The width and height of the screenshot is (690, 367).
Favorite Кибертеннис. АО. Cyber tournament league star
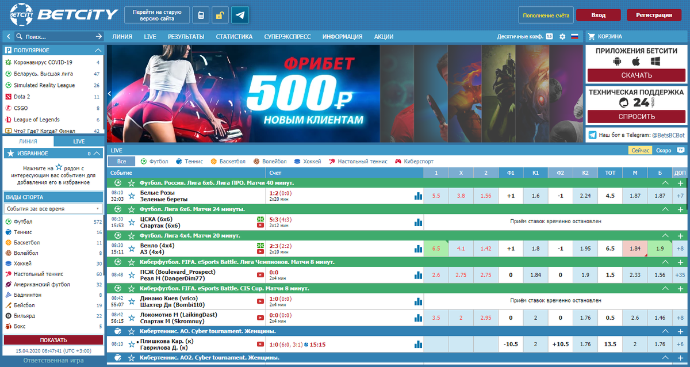coord(132,331)
